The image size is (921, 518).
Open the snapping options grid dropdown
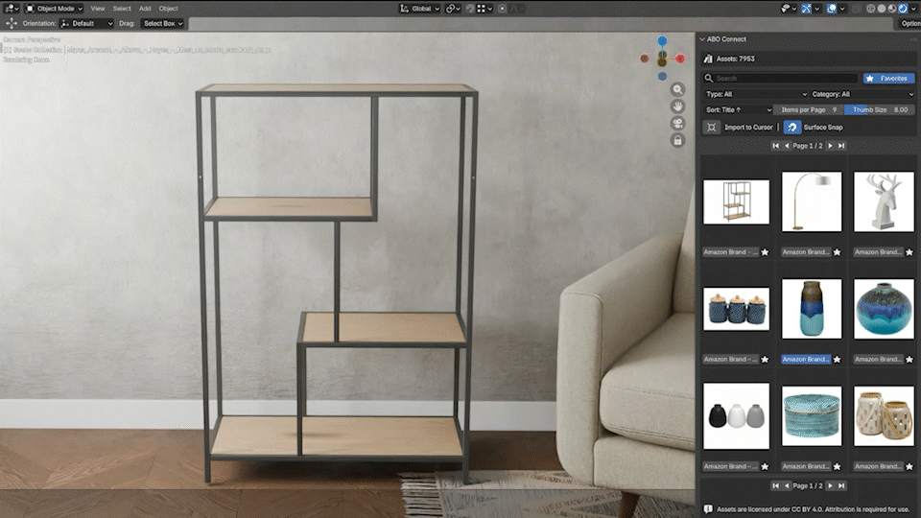(484, 9)
